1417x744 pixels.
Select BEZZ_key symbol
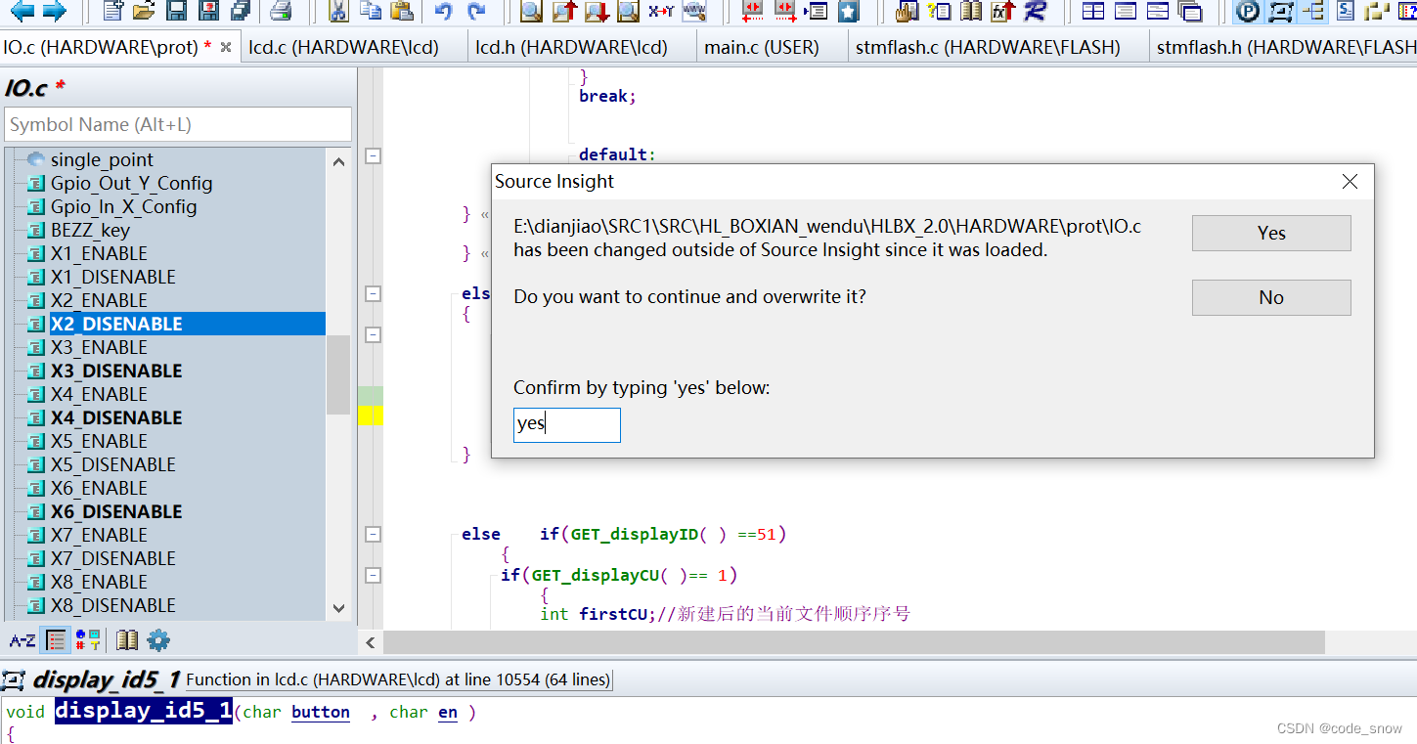(90, 230)
